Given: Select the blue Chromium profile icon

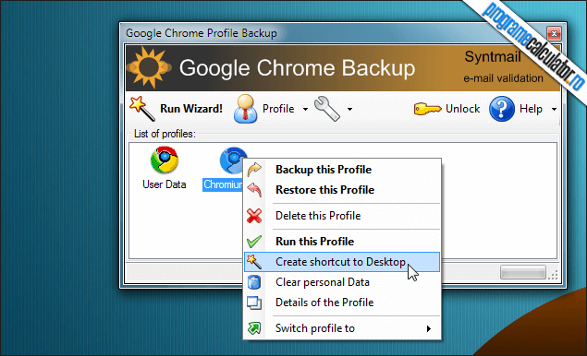Looking at the screenshot, I should [233, 160].
